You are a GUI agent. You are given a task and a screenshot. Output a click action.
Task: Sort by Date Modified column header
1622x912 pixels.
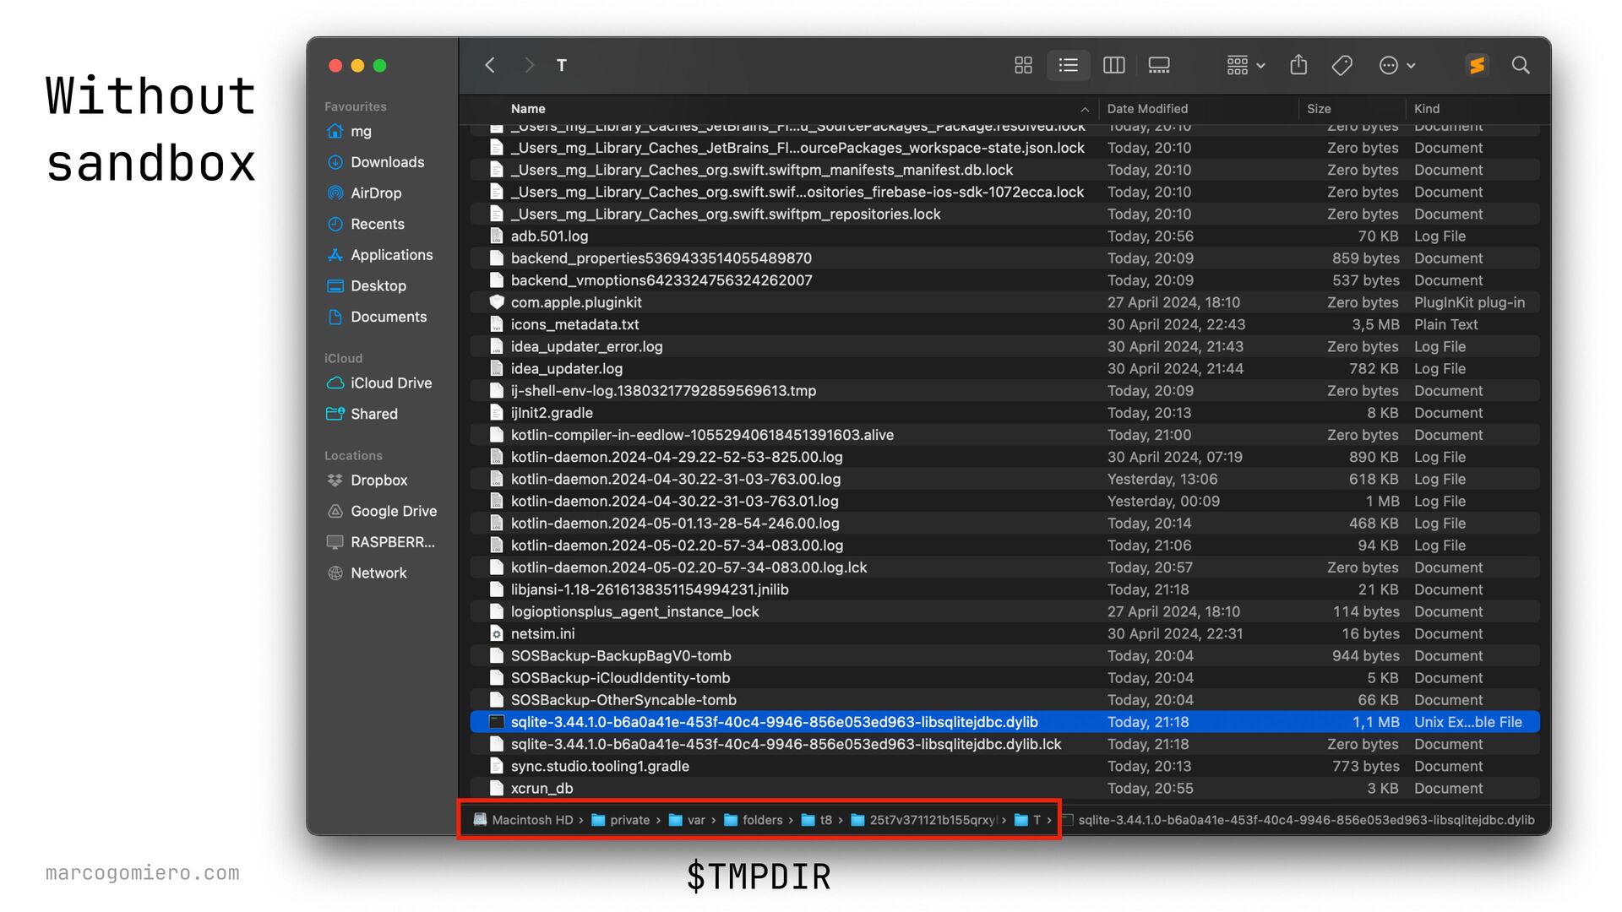click(x=1147, y=109)
